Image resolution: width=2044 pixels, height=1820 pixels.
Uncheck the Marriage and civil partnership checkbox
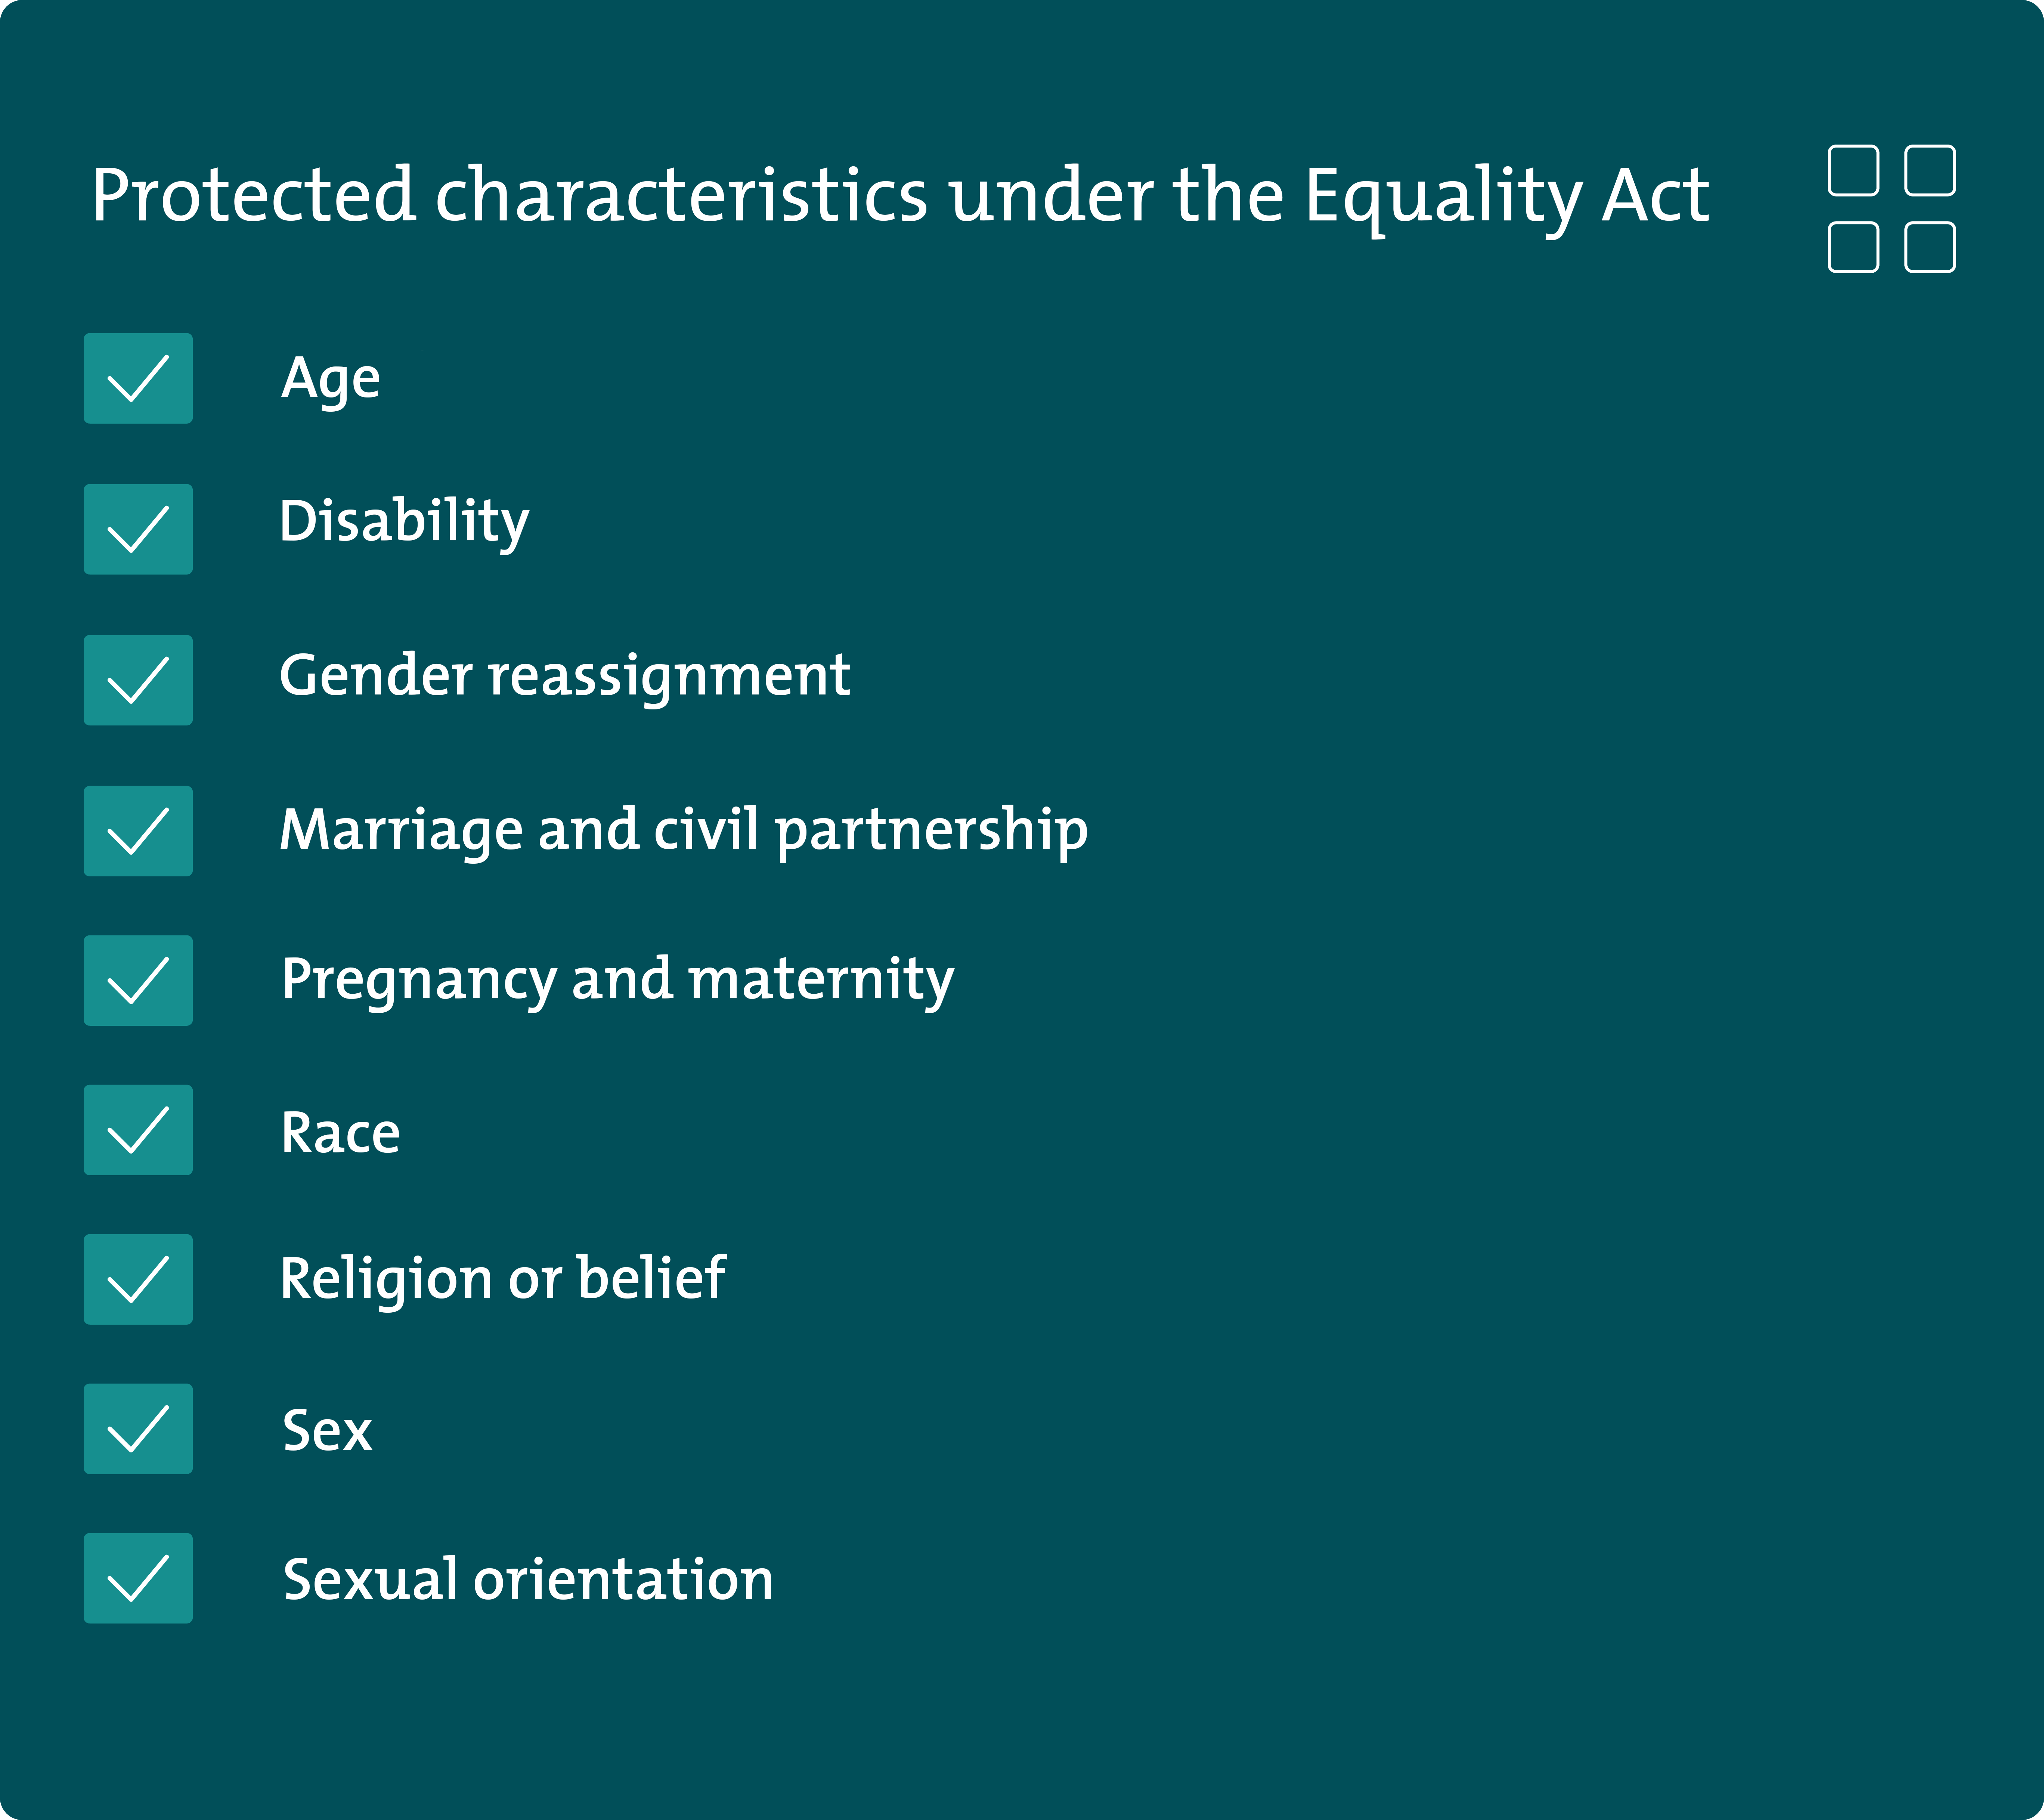[138, 831]
